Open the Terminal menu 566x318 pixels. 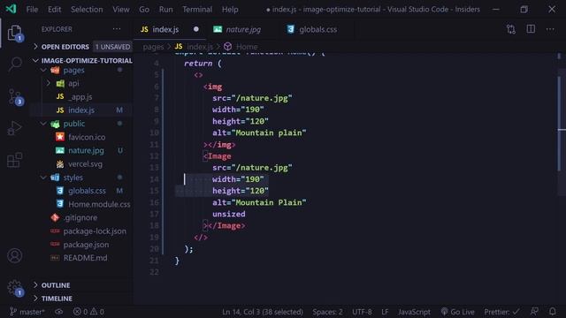click(x=197, y=10)
